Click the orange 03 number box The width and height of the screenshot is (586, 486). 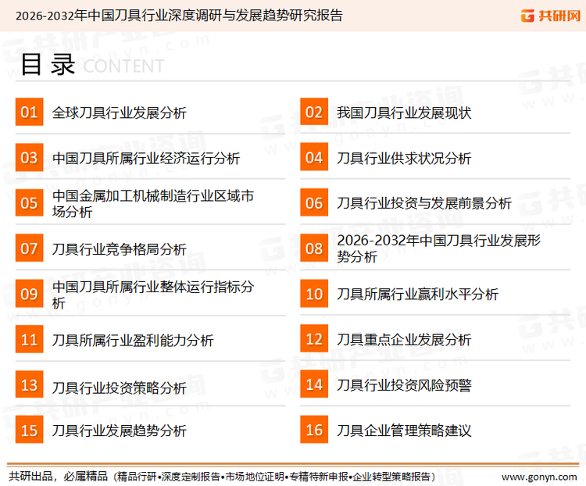pyautogui.click(x=29, y=157)
